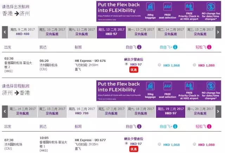This screenshot has width=225, height=153.
Task: Click info icon beside outbound 自由飞 header
Action: click(140, 47)
